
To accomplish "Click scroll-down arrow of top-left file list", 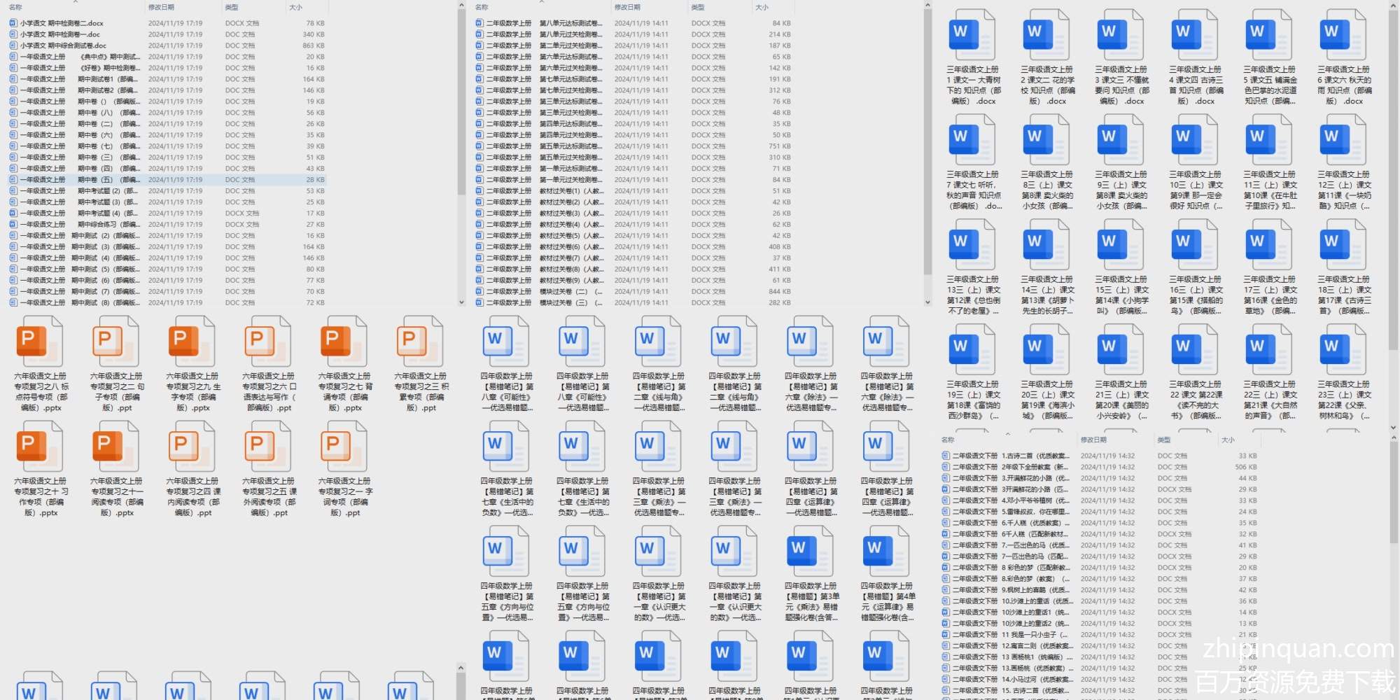I will (461, 302).
